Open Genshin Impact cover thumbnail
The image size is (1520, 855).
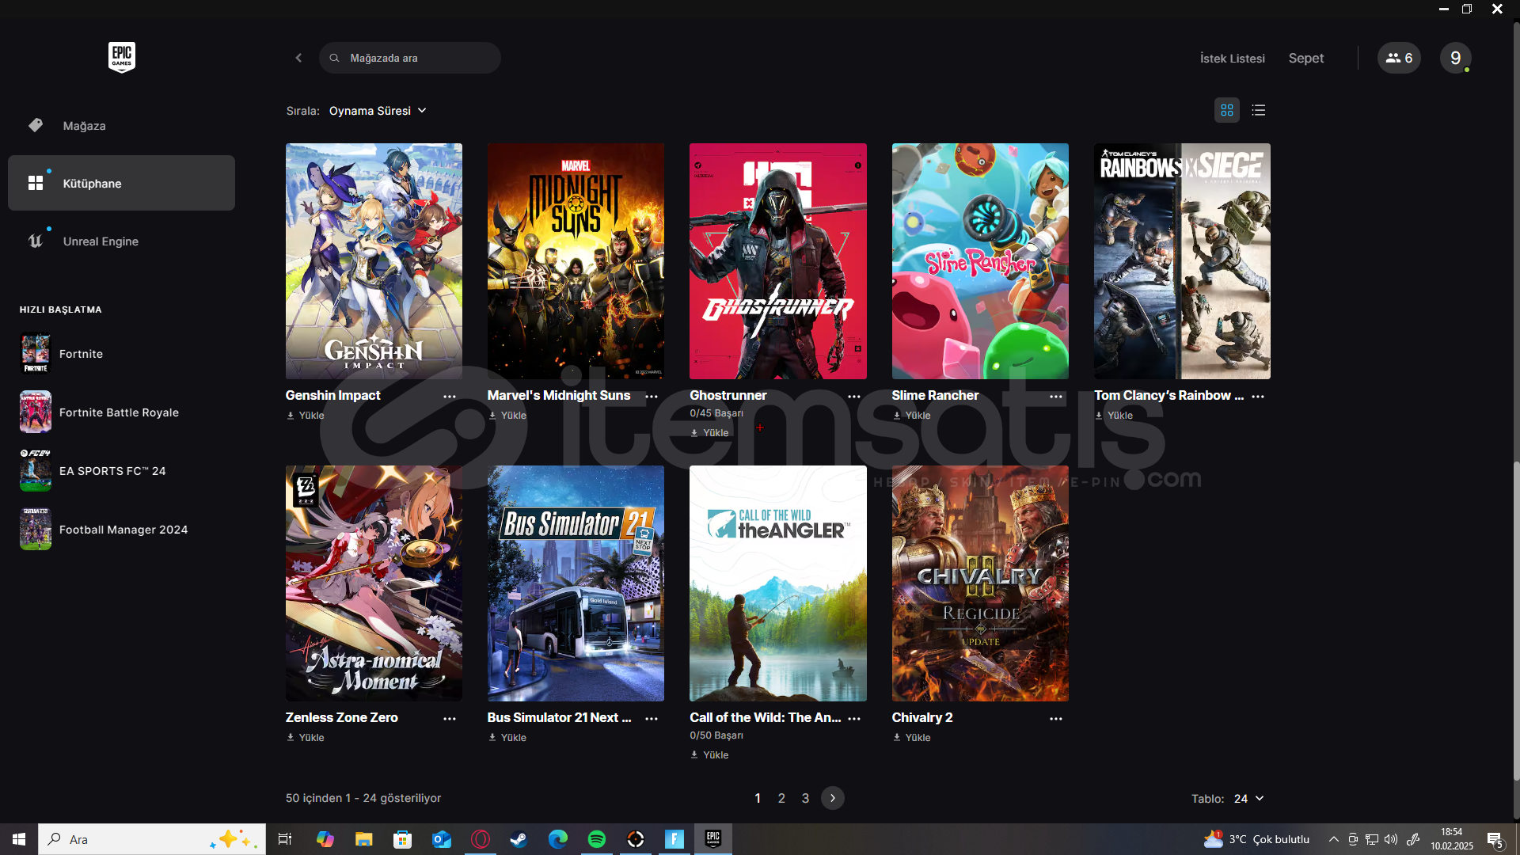(x=374, y=261)
